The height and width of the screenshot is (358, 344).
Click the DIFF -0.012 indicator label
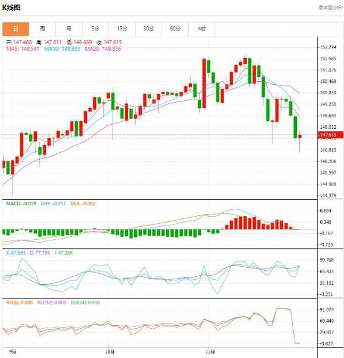coord(53,203)
